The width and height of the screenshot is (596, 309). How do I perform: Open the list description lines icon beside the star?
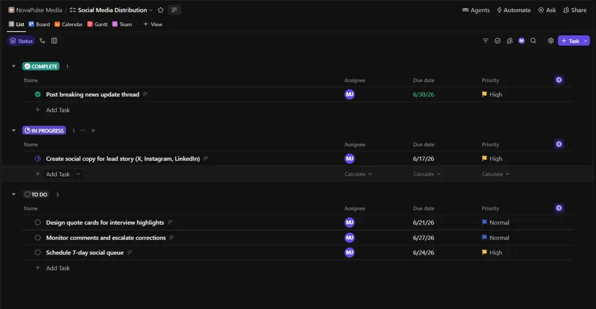coord(174,10)
